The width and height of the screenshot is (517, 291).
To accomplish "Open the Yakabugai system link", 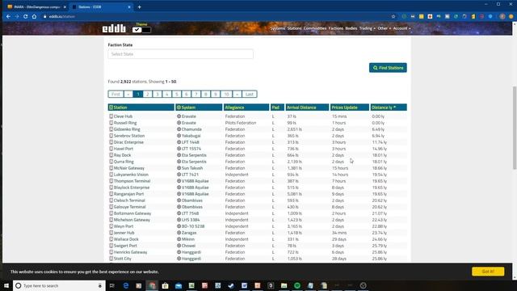I will coord(191,136).
